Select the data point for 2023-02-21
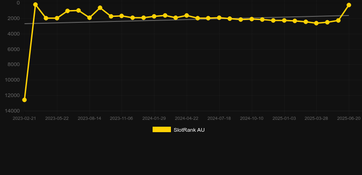This screenshot has height=175, width=362. click(24, 100)
